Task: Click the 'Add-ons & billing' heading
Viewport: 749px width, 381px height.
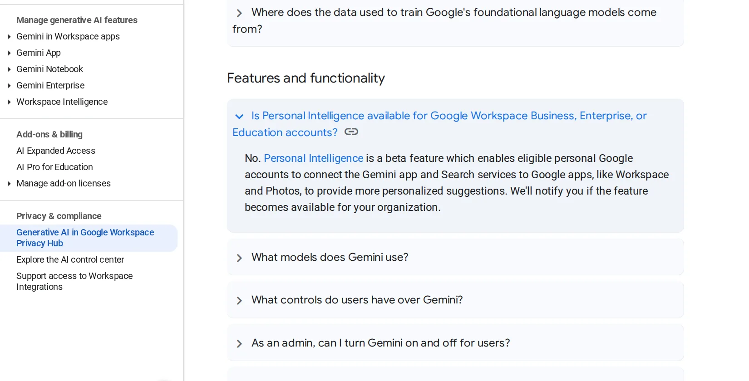Action: pos(49,134)
